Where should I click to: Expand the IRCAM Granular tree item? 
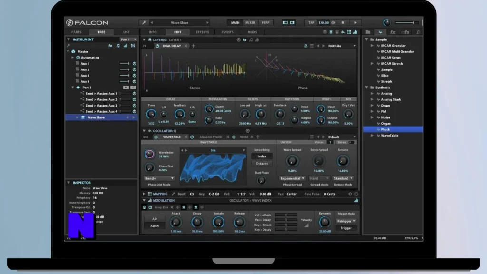[x=372, y=46]
